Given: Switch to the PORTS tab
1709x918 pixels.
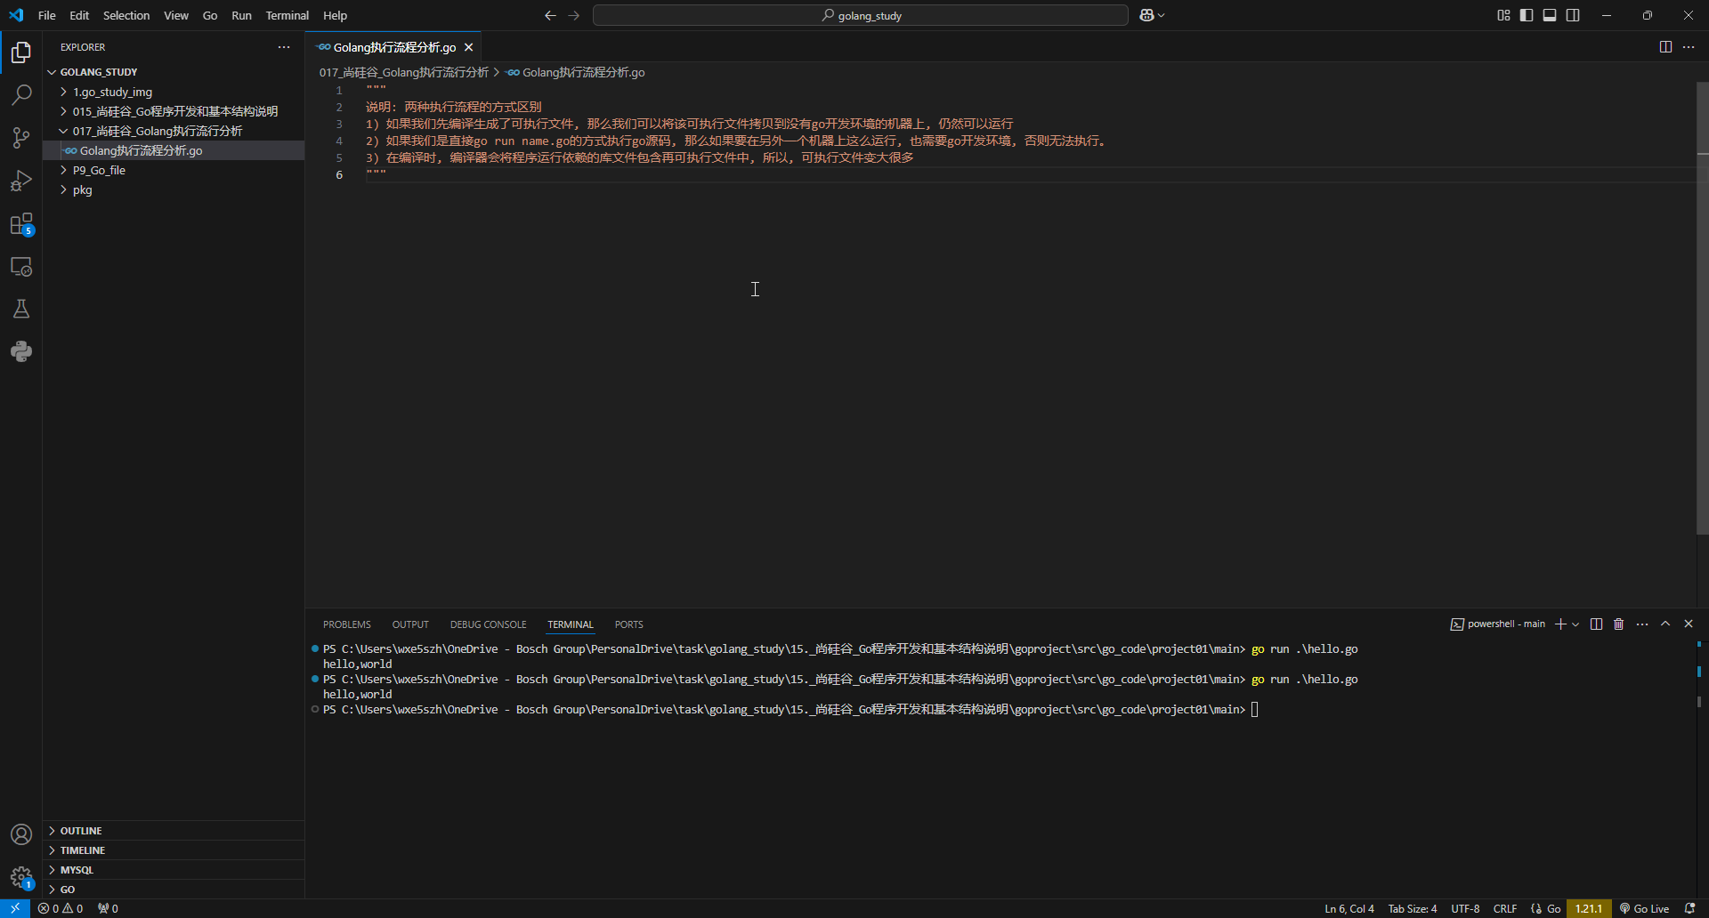Looking at the screenshot, I should point(628,624).
